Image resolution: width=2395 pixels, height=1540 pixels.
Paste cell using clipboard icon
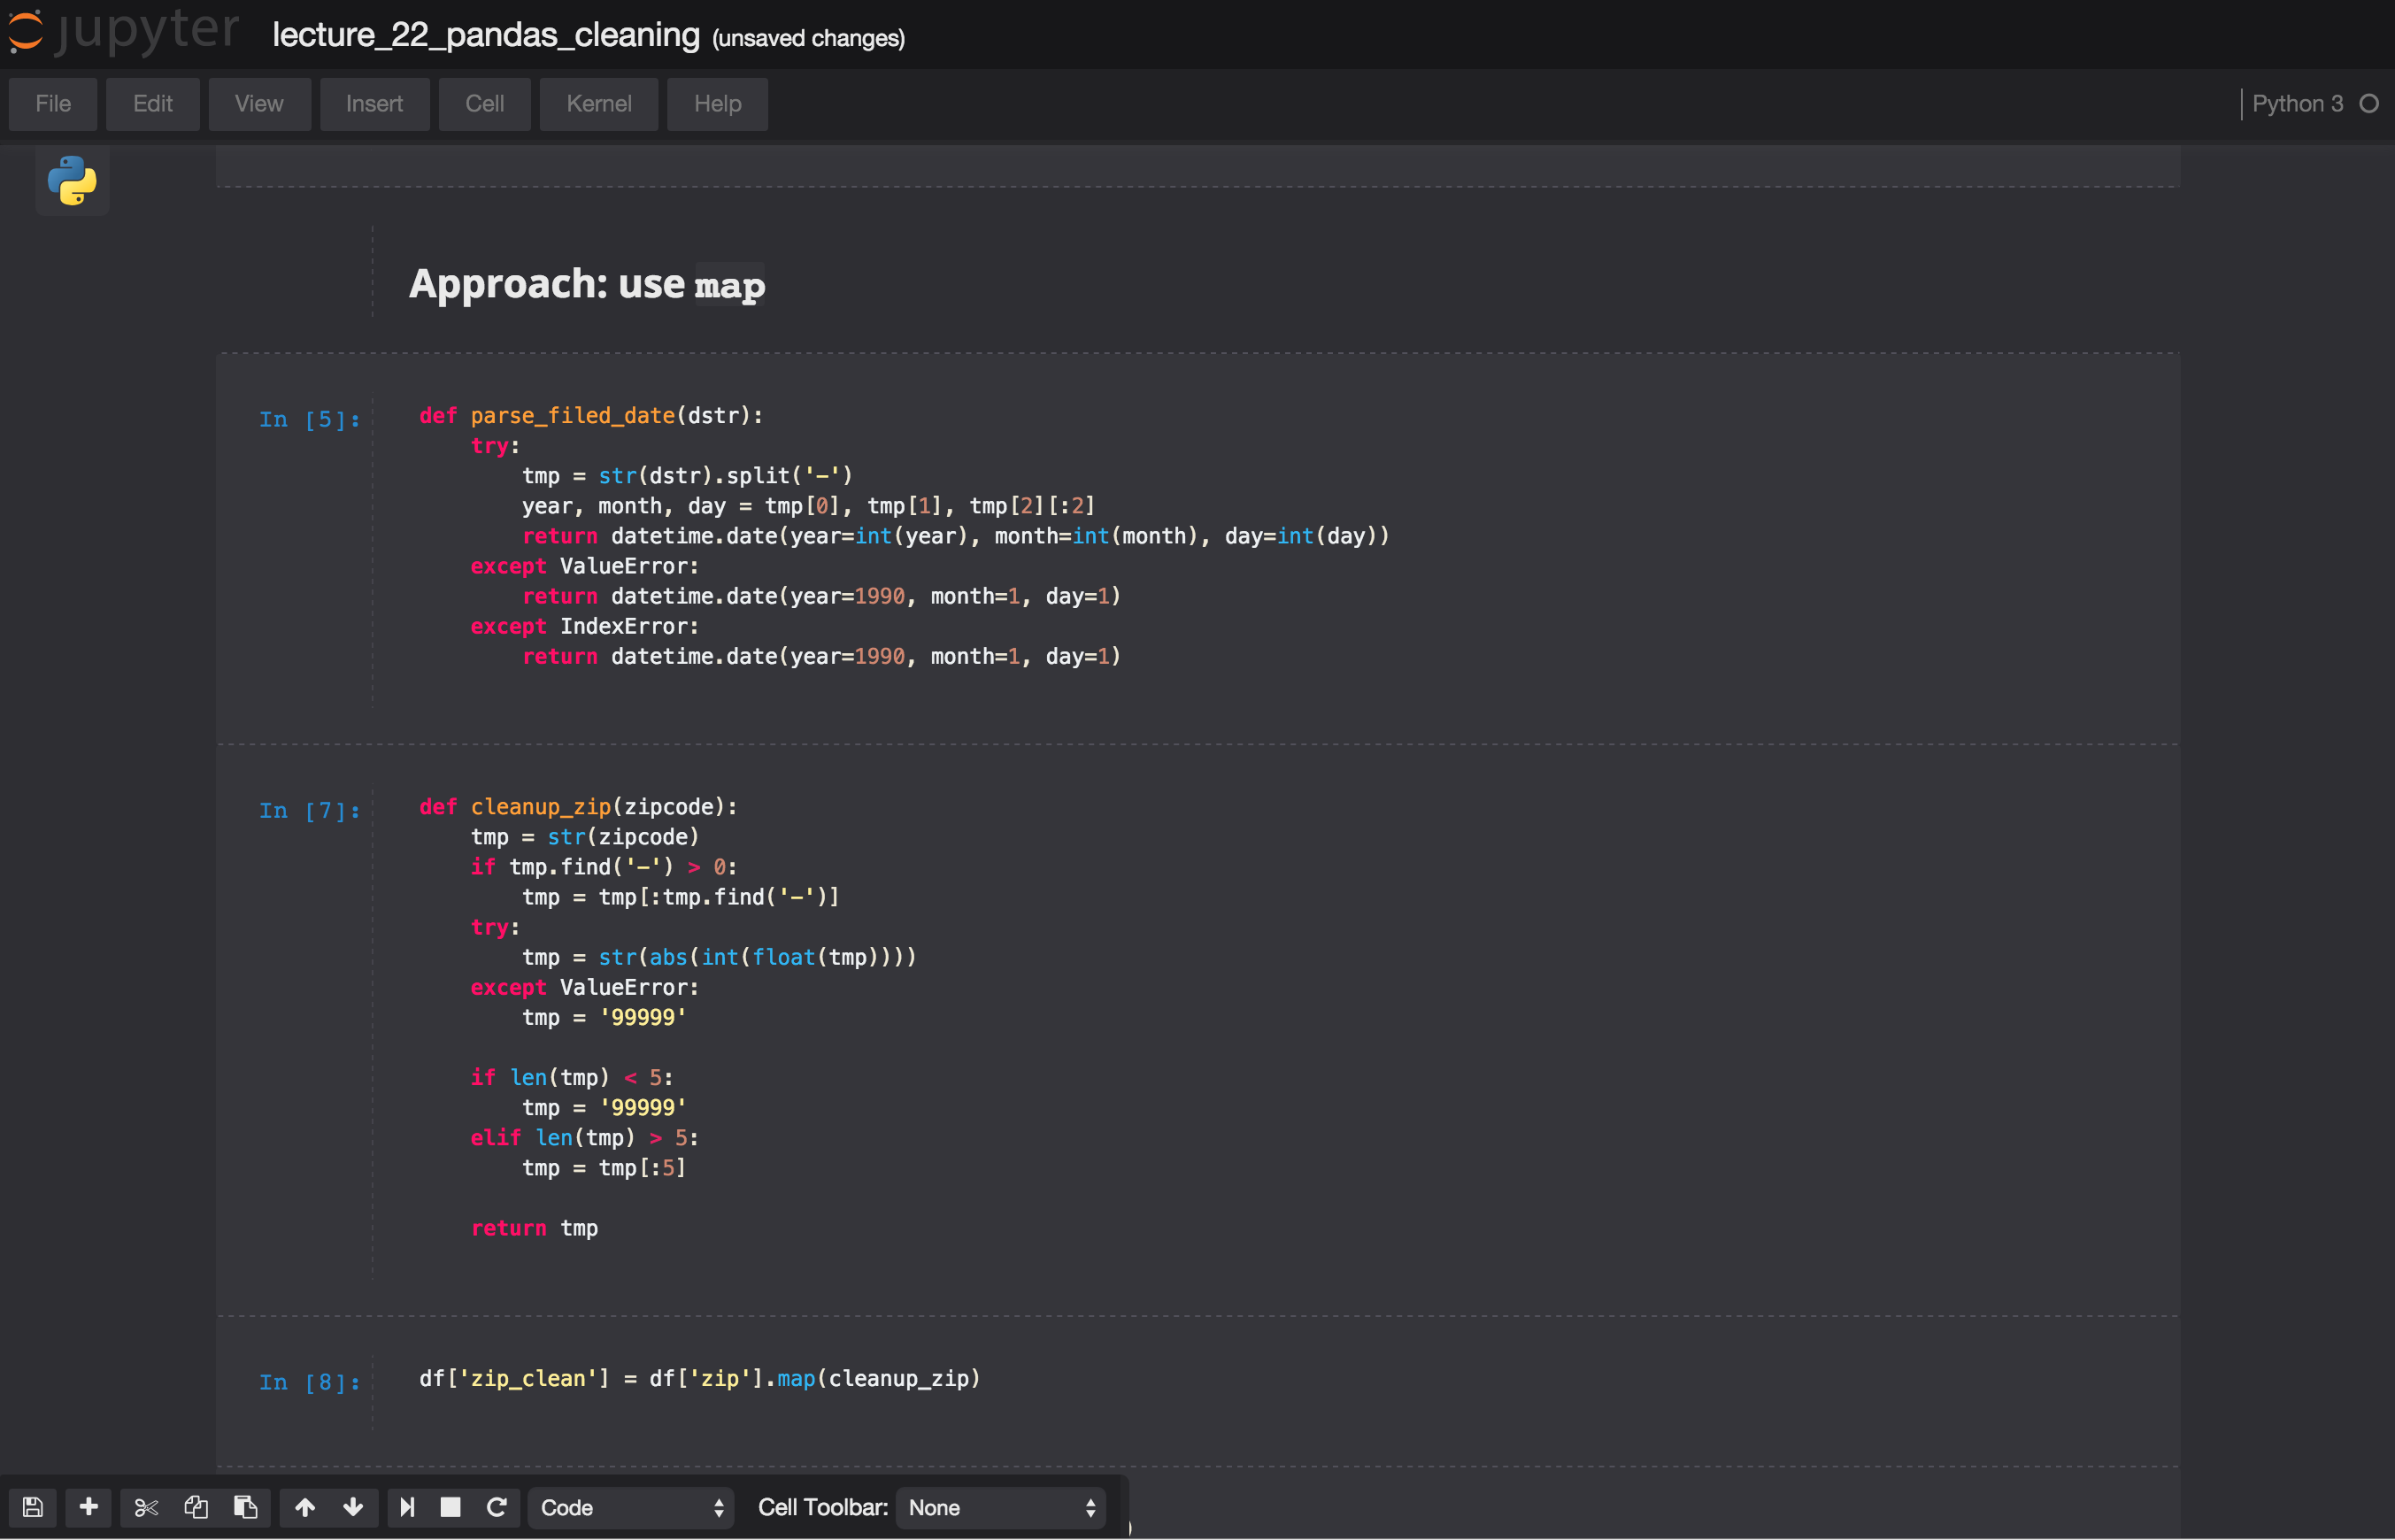pyautogui.click(x=245, y=1507)
